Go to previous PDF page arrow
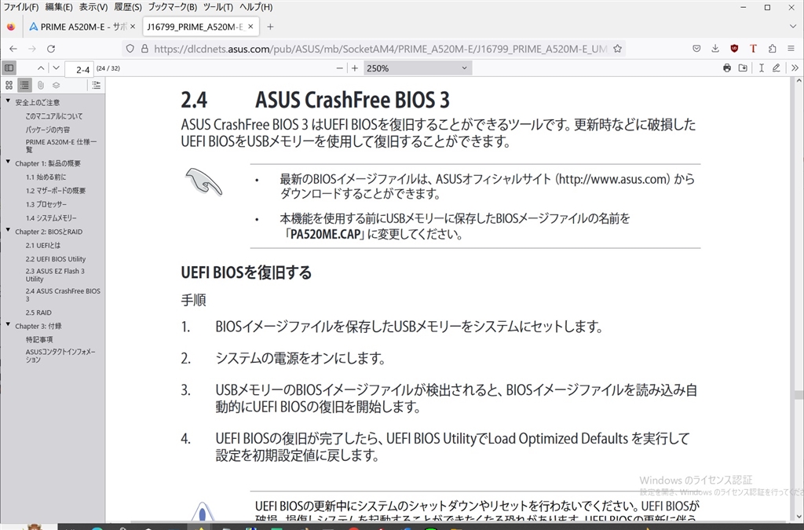804x530 pixels. (x=41, y=68)
